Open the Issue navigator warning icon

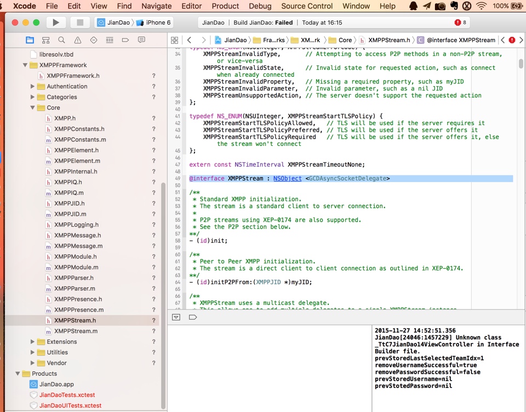click(77, 40)
